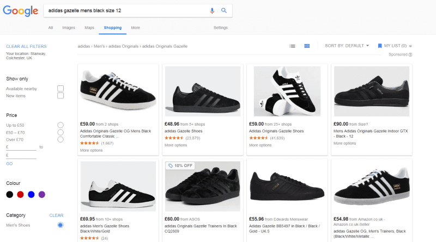The image size is (436, 242).
Task: Click CLEAR next to Category
Action: coord(56,215)
